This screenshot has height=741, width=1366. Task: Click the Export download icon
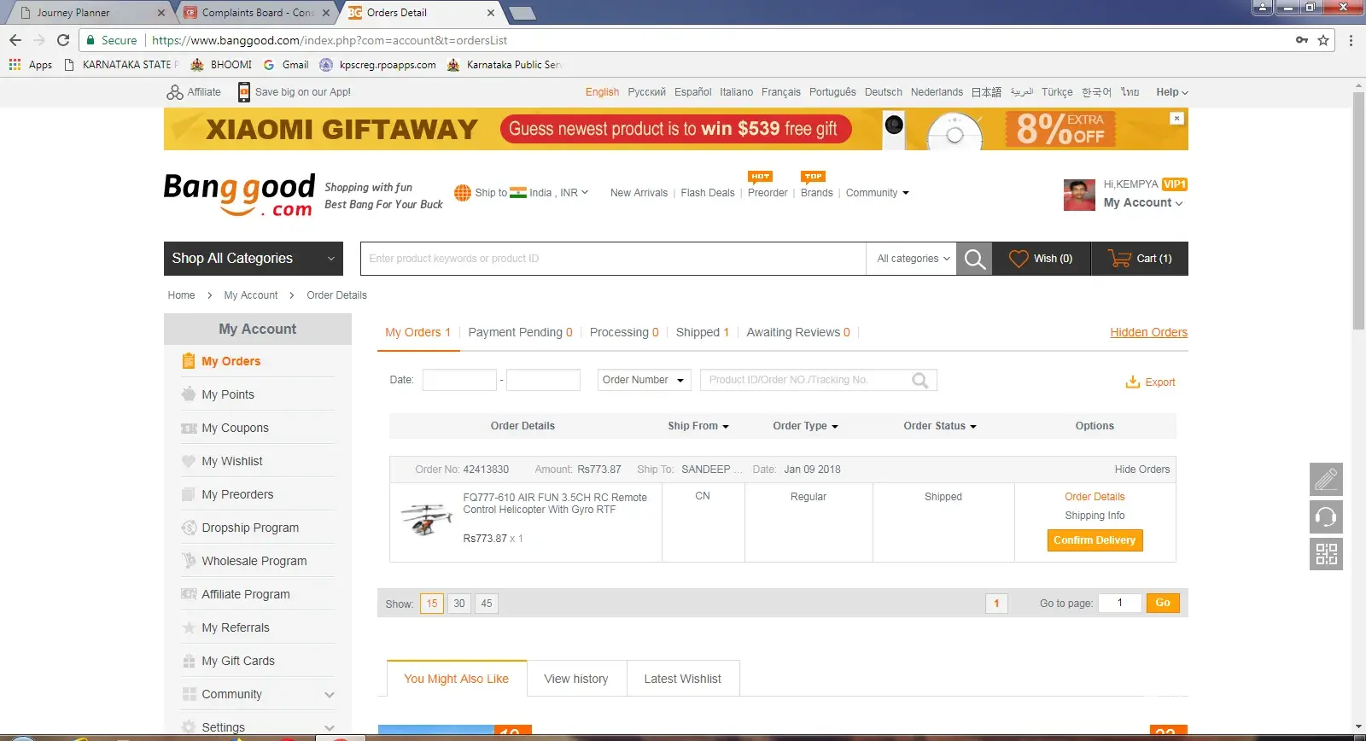(x=1133, y=382)
